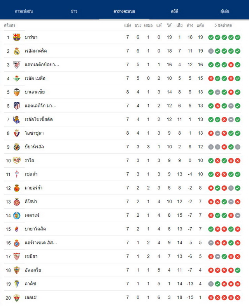
Task: Click the แต้ม column header
Action: click(x=200, y=25)
